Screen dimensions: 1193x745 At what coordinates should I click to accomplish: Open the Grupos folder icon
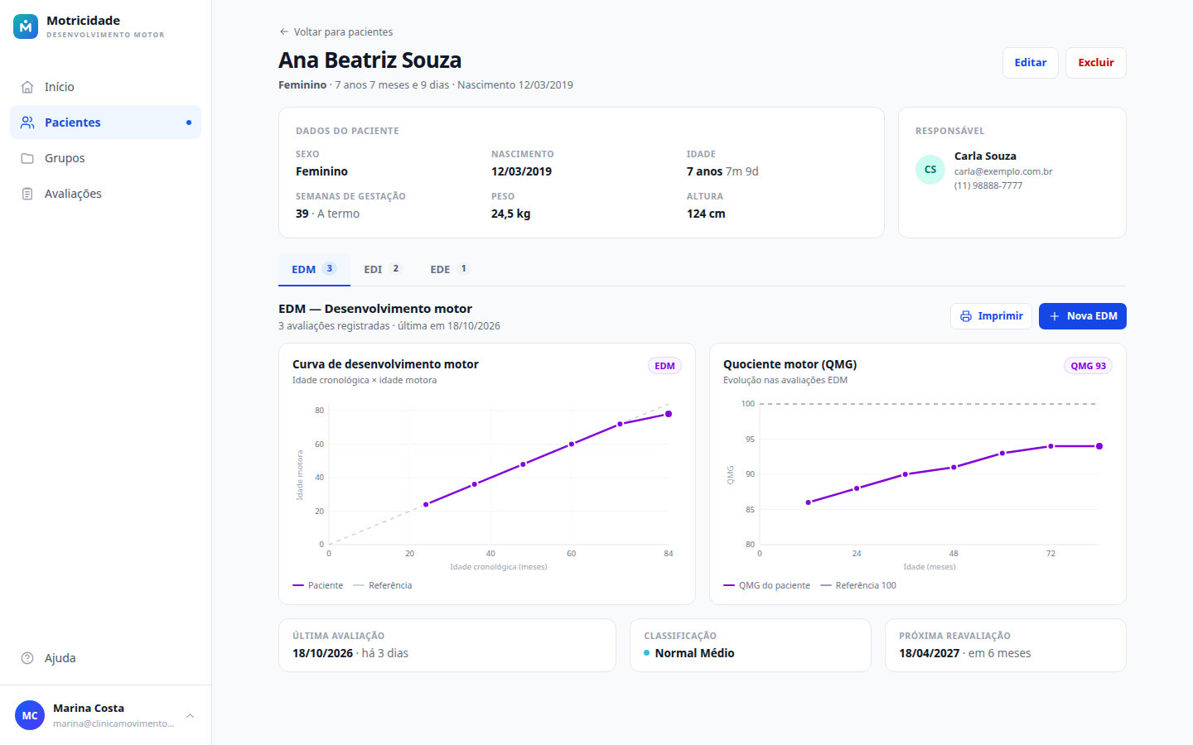(x=27, y=158)
